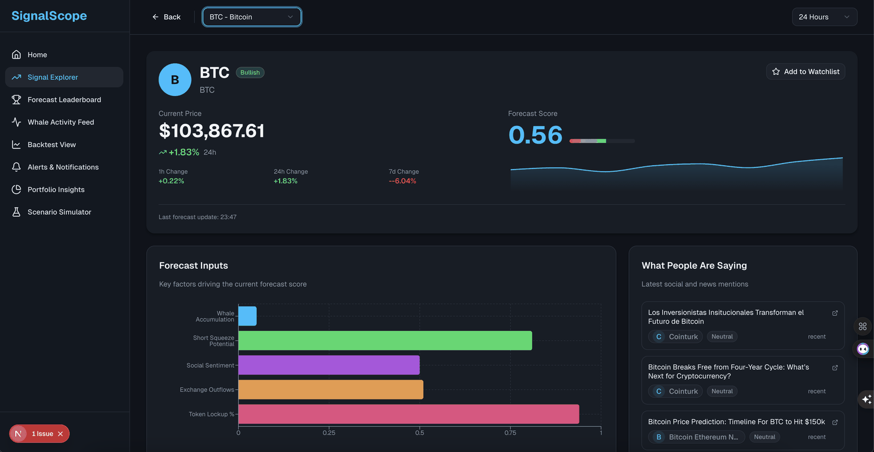The image size is (874, 452).
Task: Click the Scenario Simulator flask icon
Action: [16, 212]
